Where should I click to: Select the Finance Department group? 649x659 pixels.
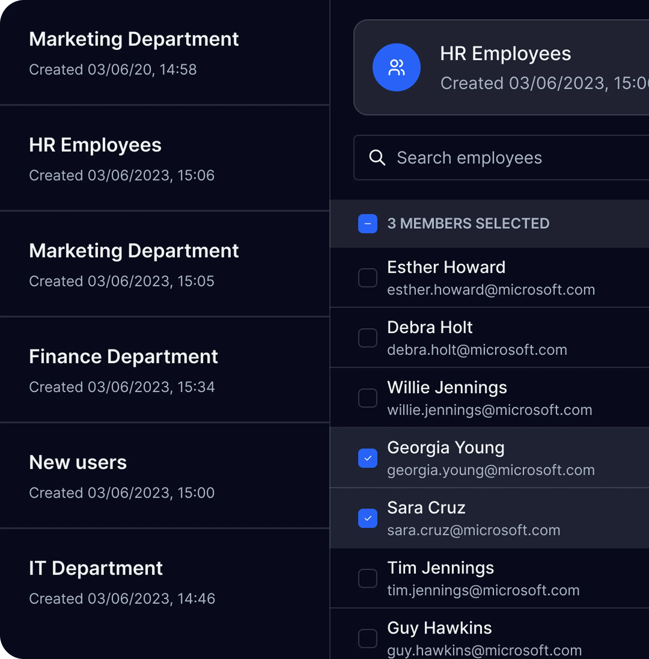click(123, 370)
